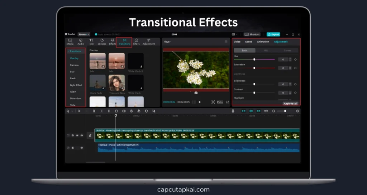The height and width of the screenshot is (195, 367).
Task: Click the undo arrow in timeline toolbar
Action: tap(79, 111)
